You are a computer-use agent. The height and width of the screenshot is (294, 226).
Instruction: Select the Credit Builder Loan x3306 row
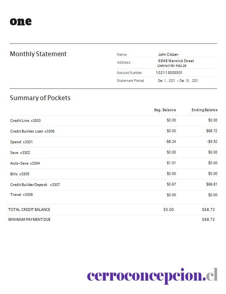[x=114, y=131]
